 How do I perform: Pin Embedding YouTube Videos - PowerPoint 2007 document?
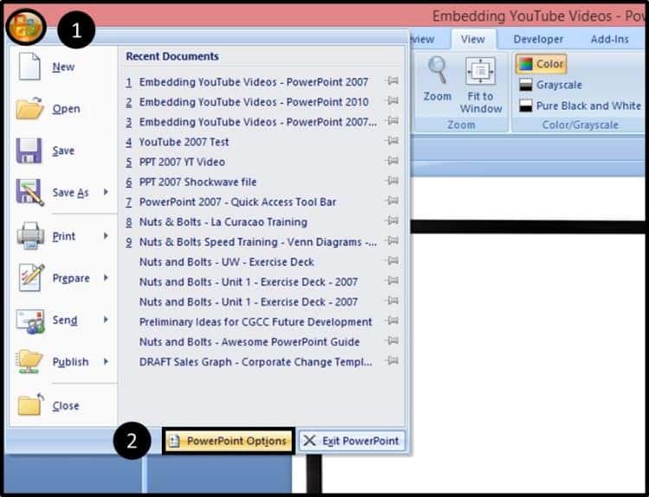[x=391, y=81]
